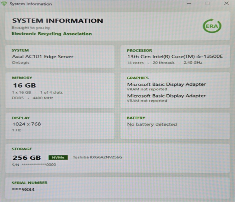Image resolution: width=235 pixels, height=202 pixels.
Task: Click the 'Toshiba KXG6AZNV256G' drive model
Action: point(98,157)
